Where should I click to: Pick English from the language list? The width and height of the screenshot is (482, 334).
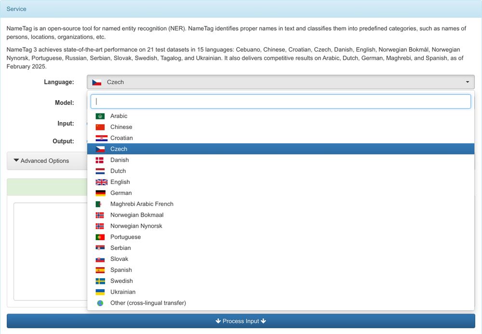click(x=281, y=182)
